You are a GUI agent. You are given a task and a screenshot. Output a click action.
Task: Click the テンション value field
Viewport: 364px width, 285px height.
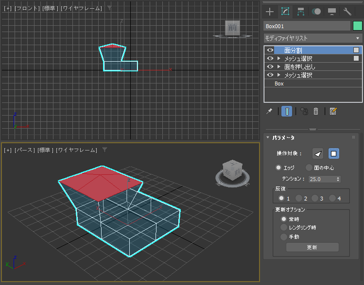tap(322, 179)
